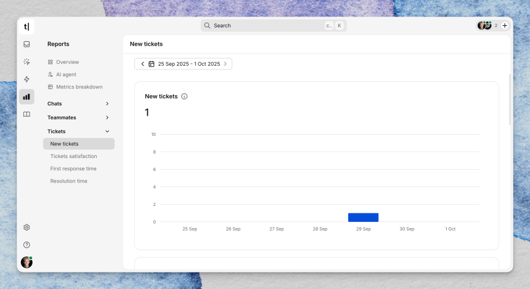Click the Reports heading
The width and height of the screenshot is (530, 289).
(58, 44)
